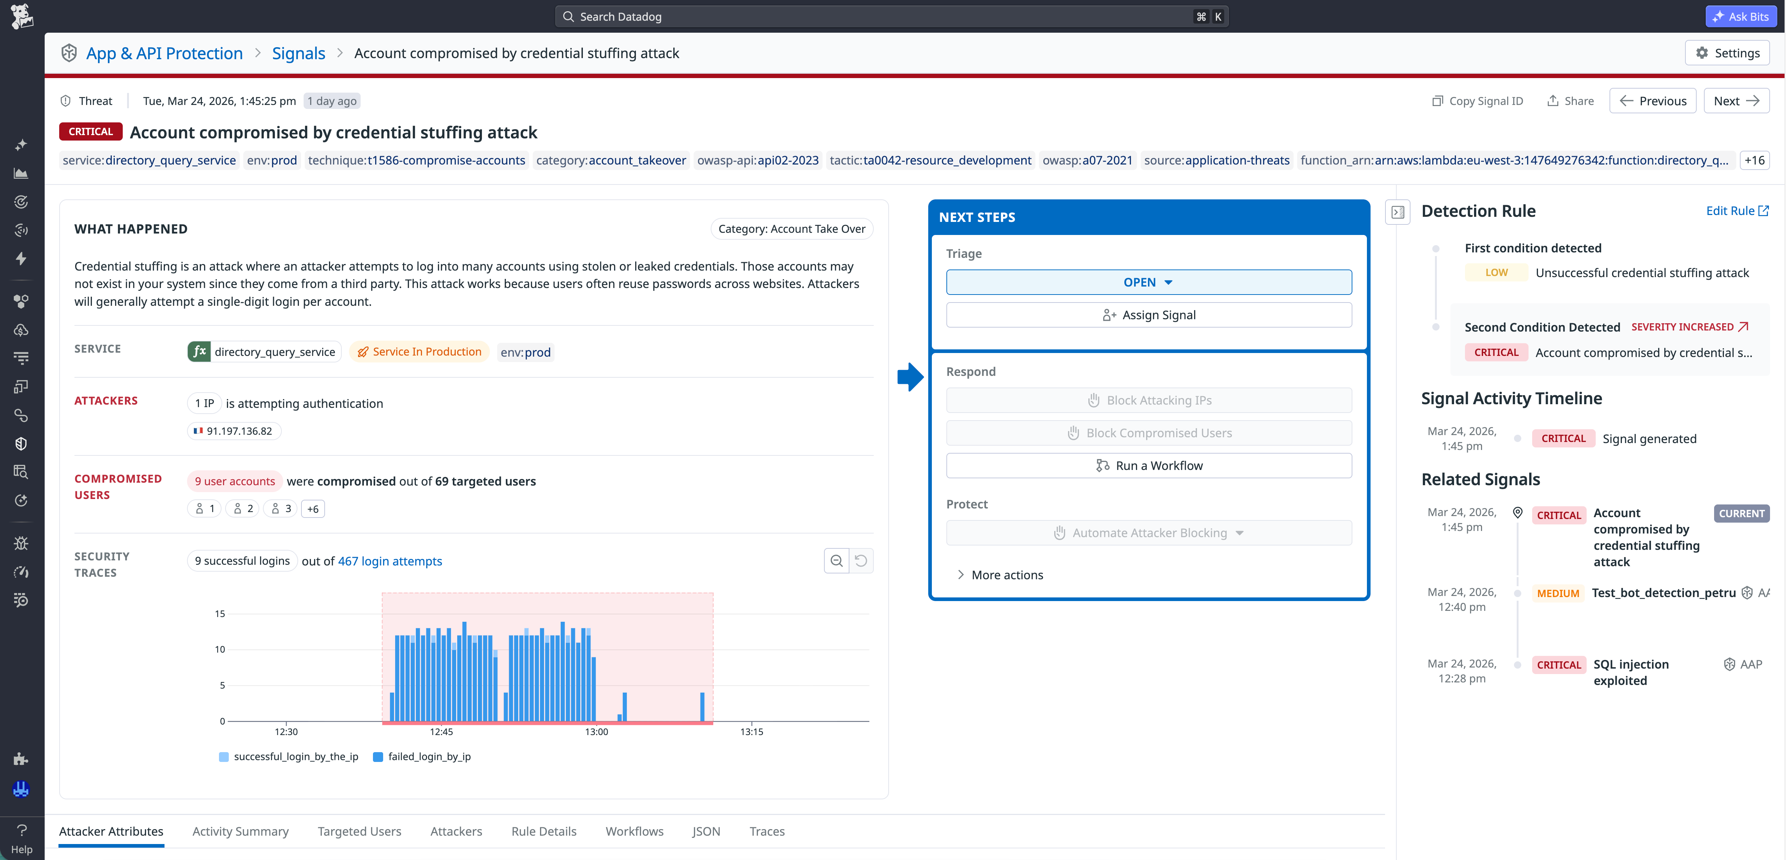Select the Security shield icon in sidebar

tap(21, 443)
